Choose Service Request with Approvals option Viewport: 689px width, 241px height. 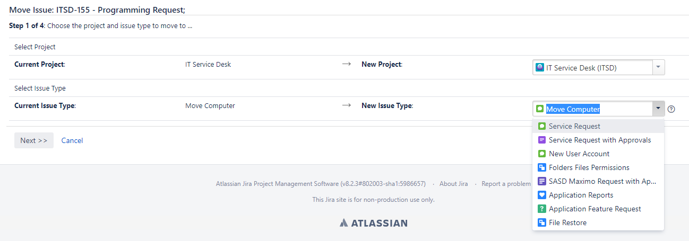[x=598, y=140]
